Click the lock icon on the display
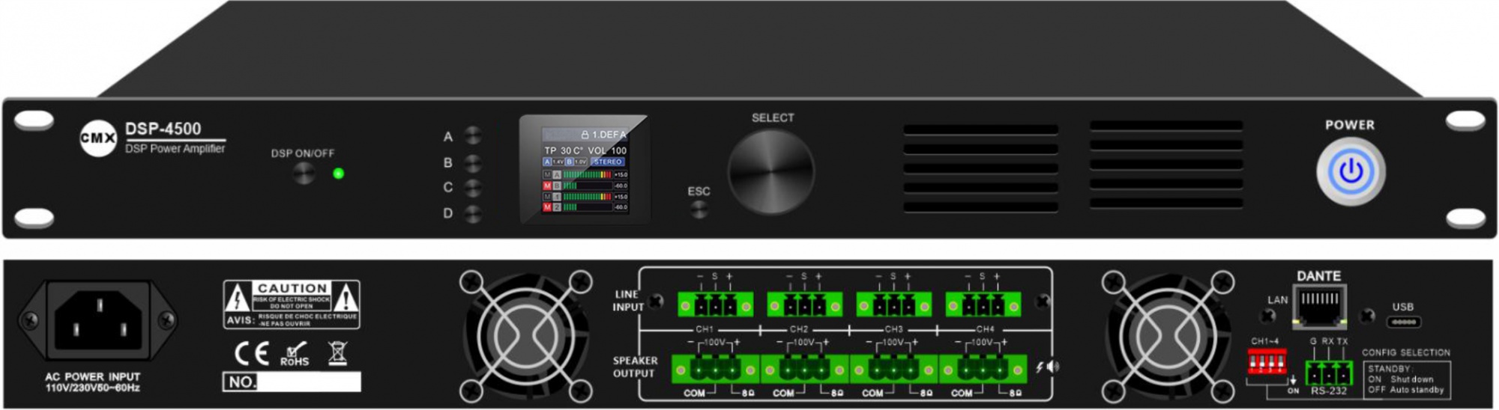Image resolution: width=1499 pixels, height=410 pixels. [x=585, y=135]
